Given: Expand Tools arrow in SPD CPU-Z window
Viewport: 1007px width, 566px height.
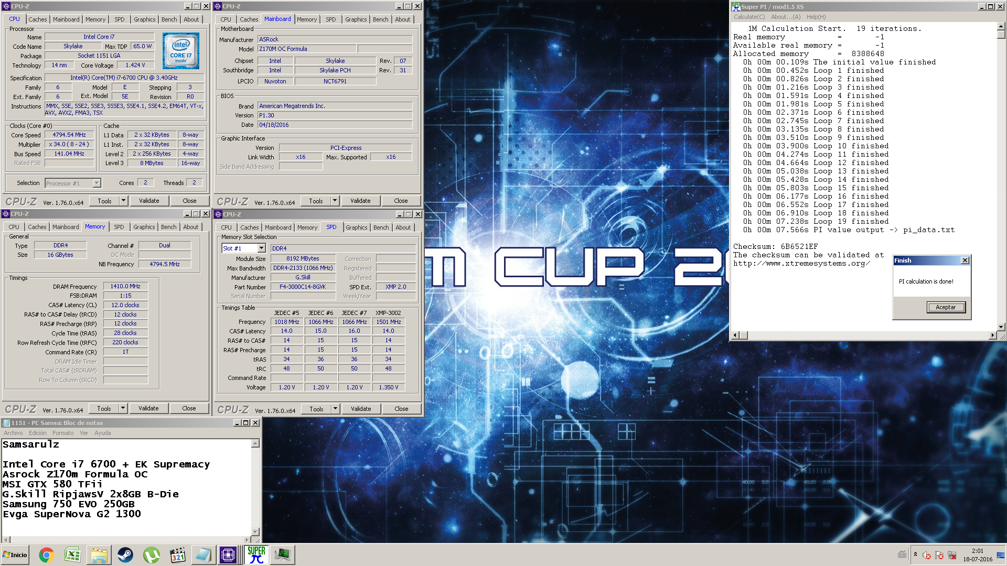Looking at the screenshot, I should 335,409.
